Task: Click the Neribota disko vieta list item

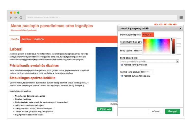Action: pyautogui.click(x=41, y=102)
